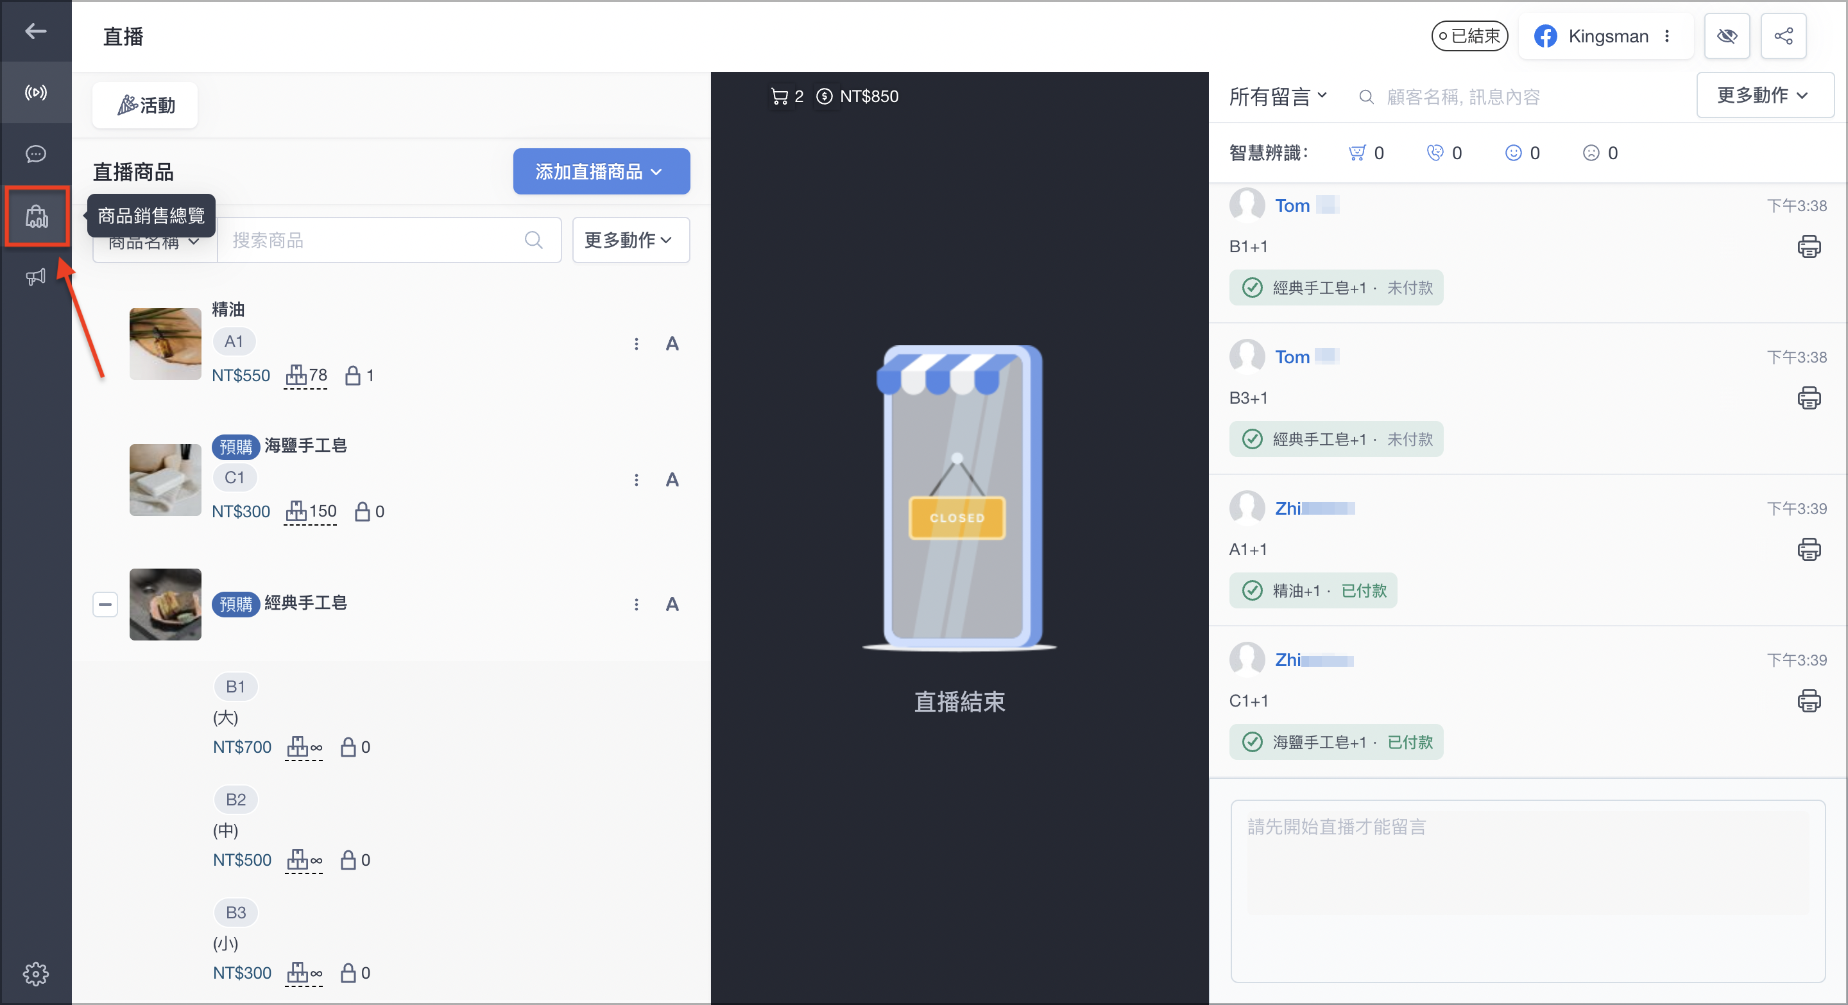Click the 活動 button
Screen dimensions: 1848x1005
[x=145, y=105]
